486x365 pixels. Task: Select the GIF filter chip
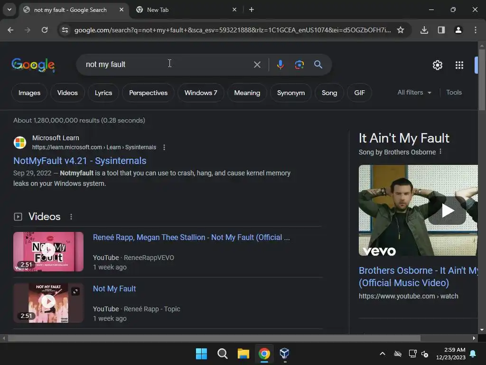359,93
